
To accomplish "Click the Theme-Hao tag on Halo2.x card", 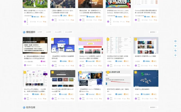I will pyautogui.click(x=91, y=94).
